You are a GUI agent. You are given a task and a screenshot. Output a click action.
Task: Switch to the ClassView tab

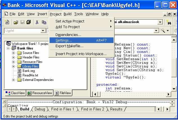point(15,93)
